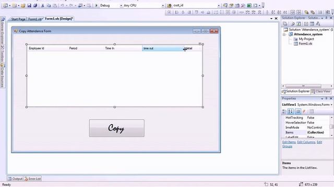Click Refresh icon in Solution Explorer toolbar
Screen dimensions: 334x187
pyautogui.click(x=299, y=24)
